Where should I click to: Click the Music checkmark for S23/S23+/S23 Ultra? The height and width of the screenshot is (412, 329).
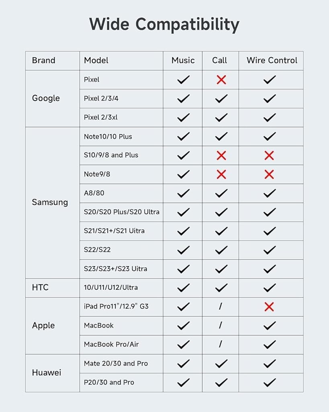(x=183, y=269)
